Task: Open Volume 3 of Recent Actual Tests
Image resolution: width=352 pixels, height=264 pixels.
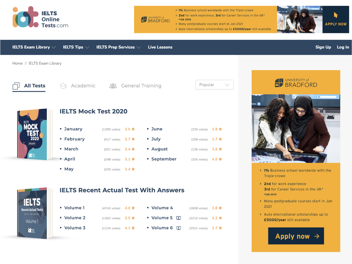Action: [75, 228]
